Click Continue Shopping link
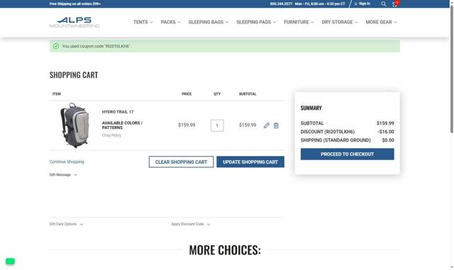454x270 pixels. coord(67,162)
